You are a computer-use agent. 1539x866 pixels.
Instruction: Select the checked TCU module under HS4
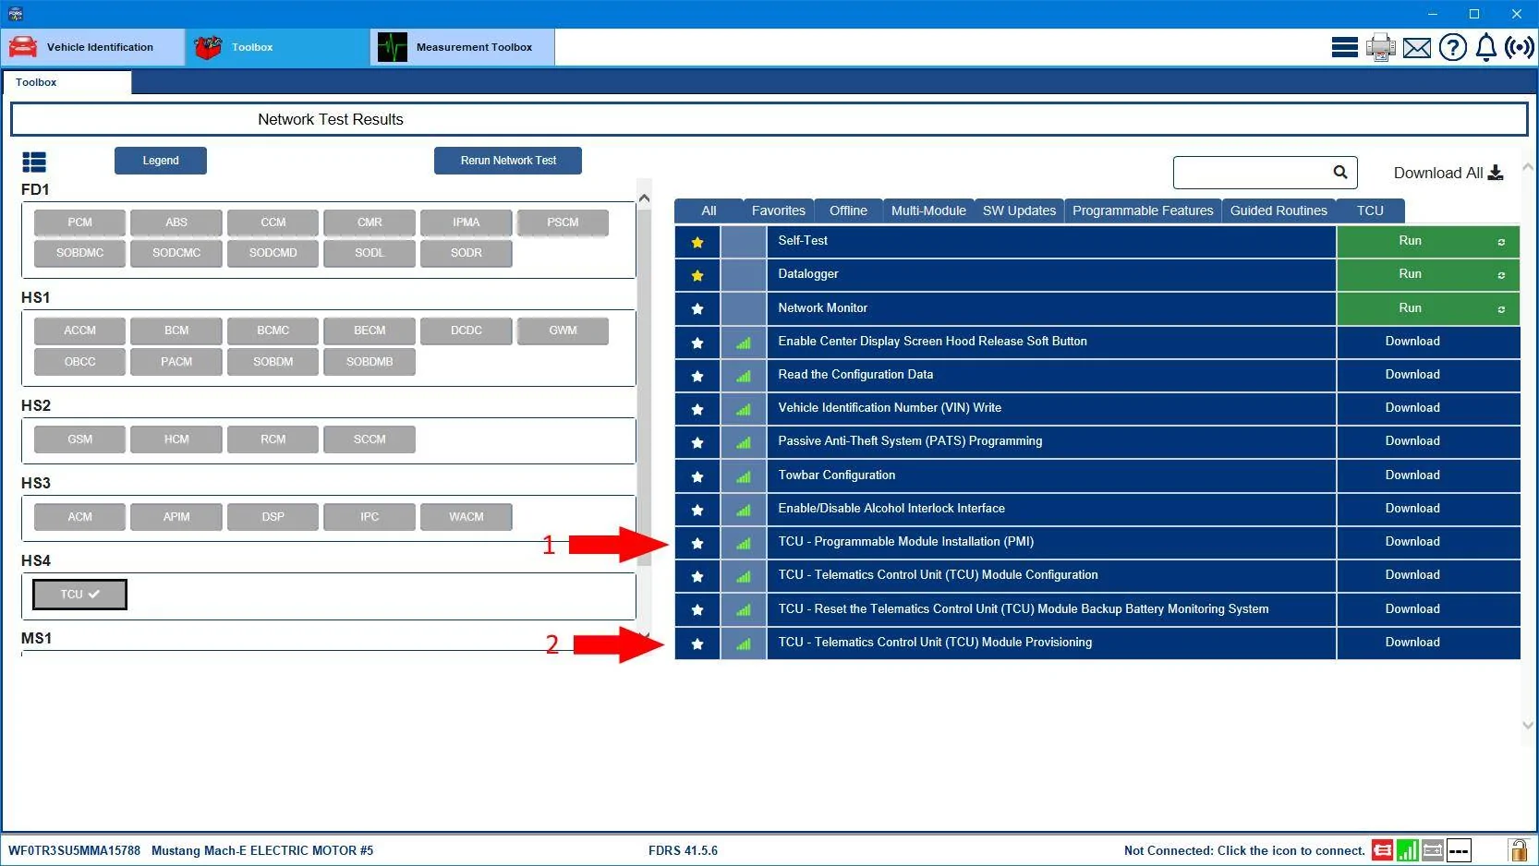pos(79,595)
